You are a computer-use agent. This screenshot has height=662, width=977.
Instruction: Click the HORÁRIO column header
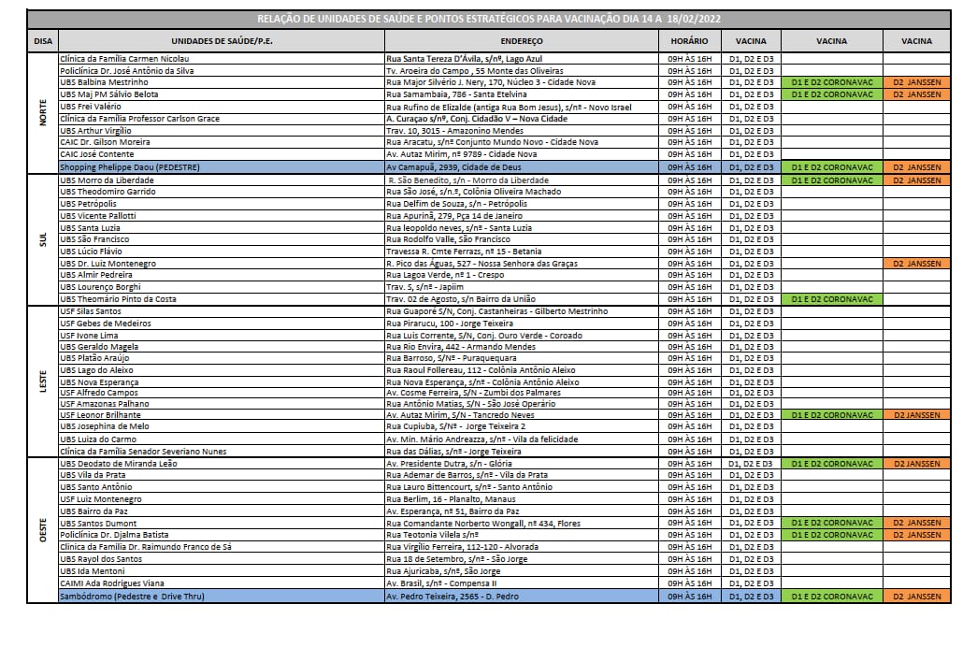[x=689, y=41]
